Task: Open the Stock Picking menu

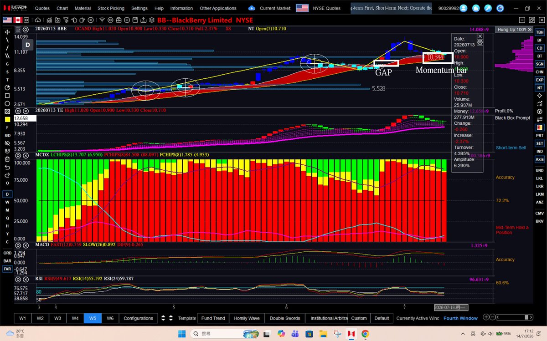Action: coord(111,8)
